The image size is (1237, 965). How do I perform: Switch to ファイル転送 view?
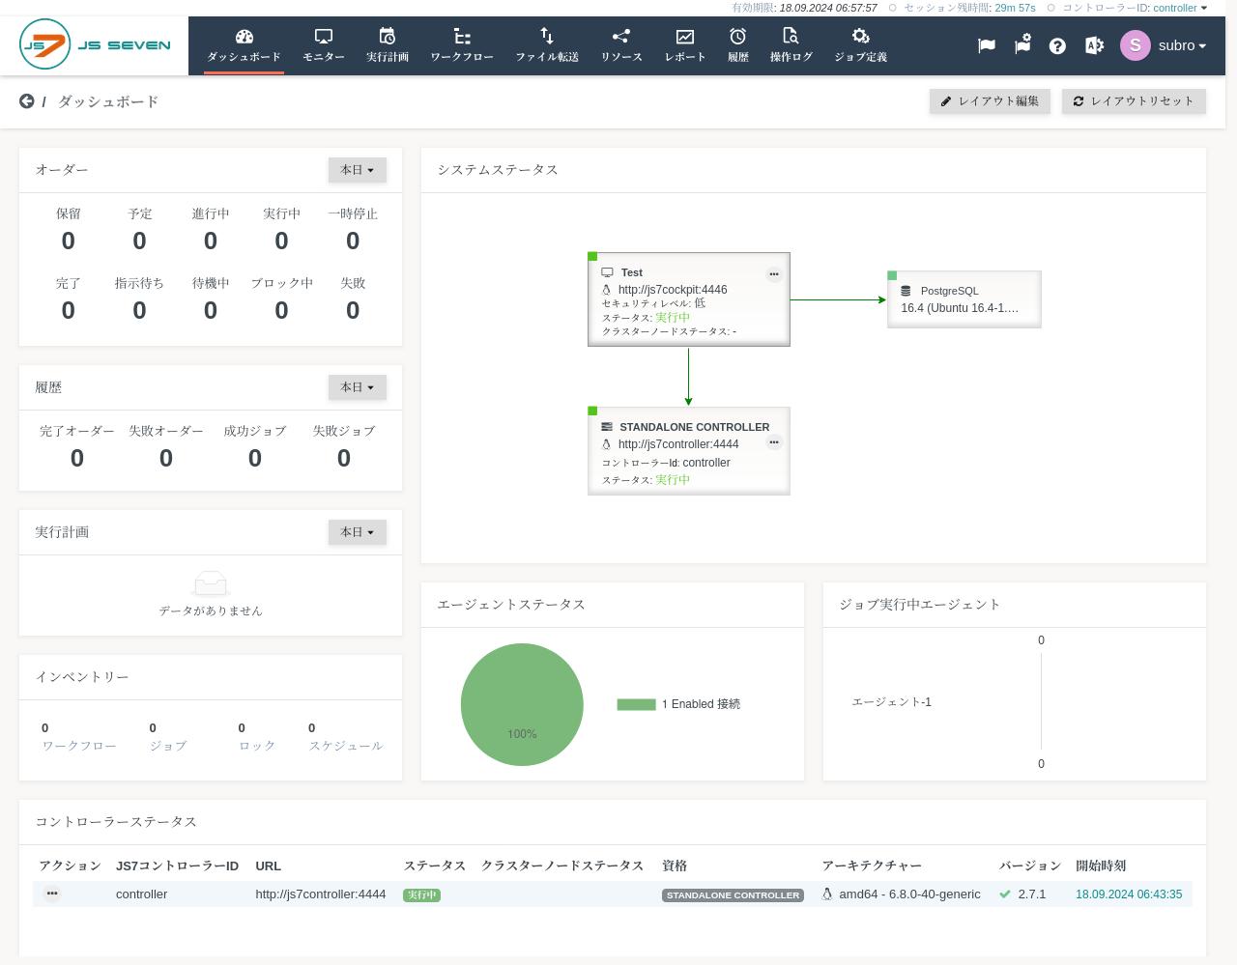[x=547, y=45]
